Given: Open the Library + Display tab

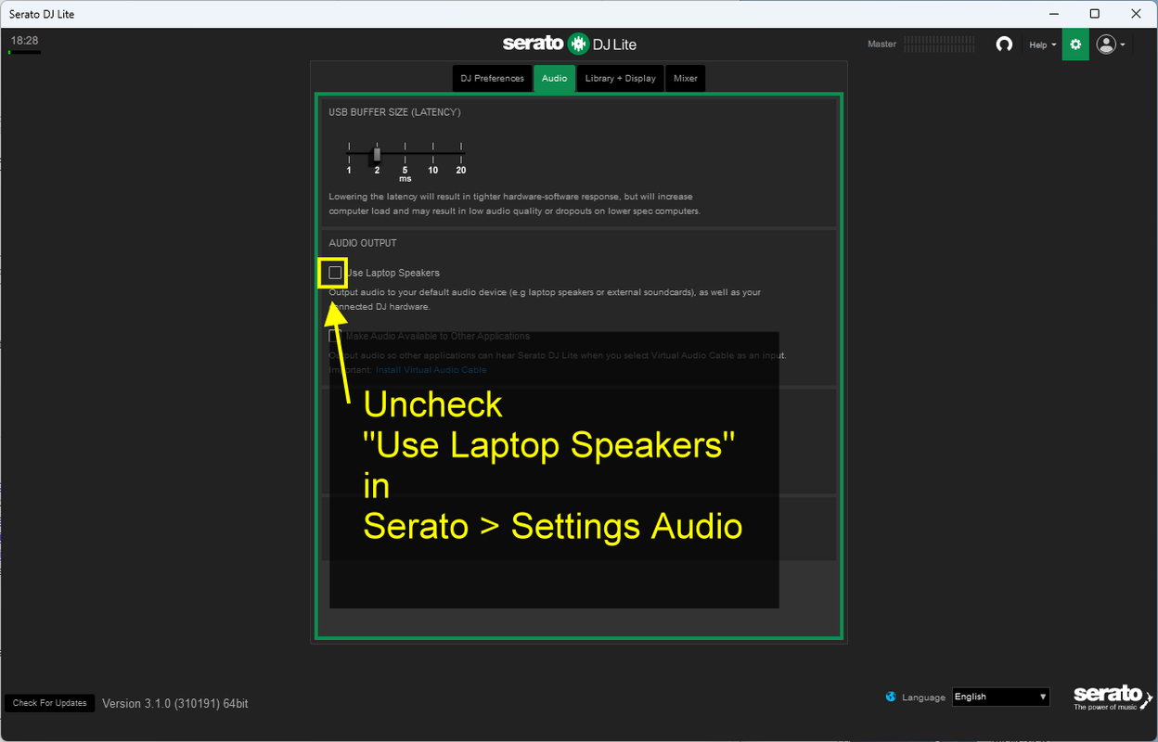Looking at the screenshot, I should pos(621,78).
